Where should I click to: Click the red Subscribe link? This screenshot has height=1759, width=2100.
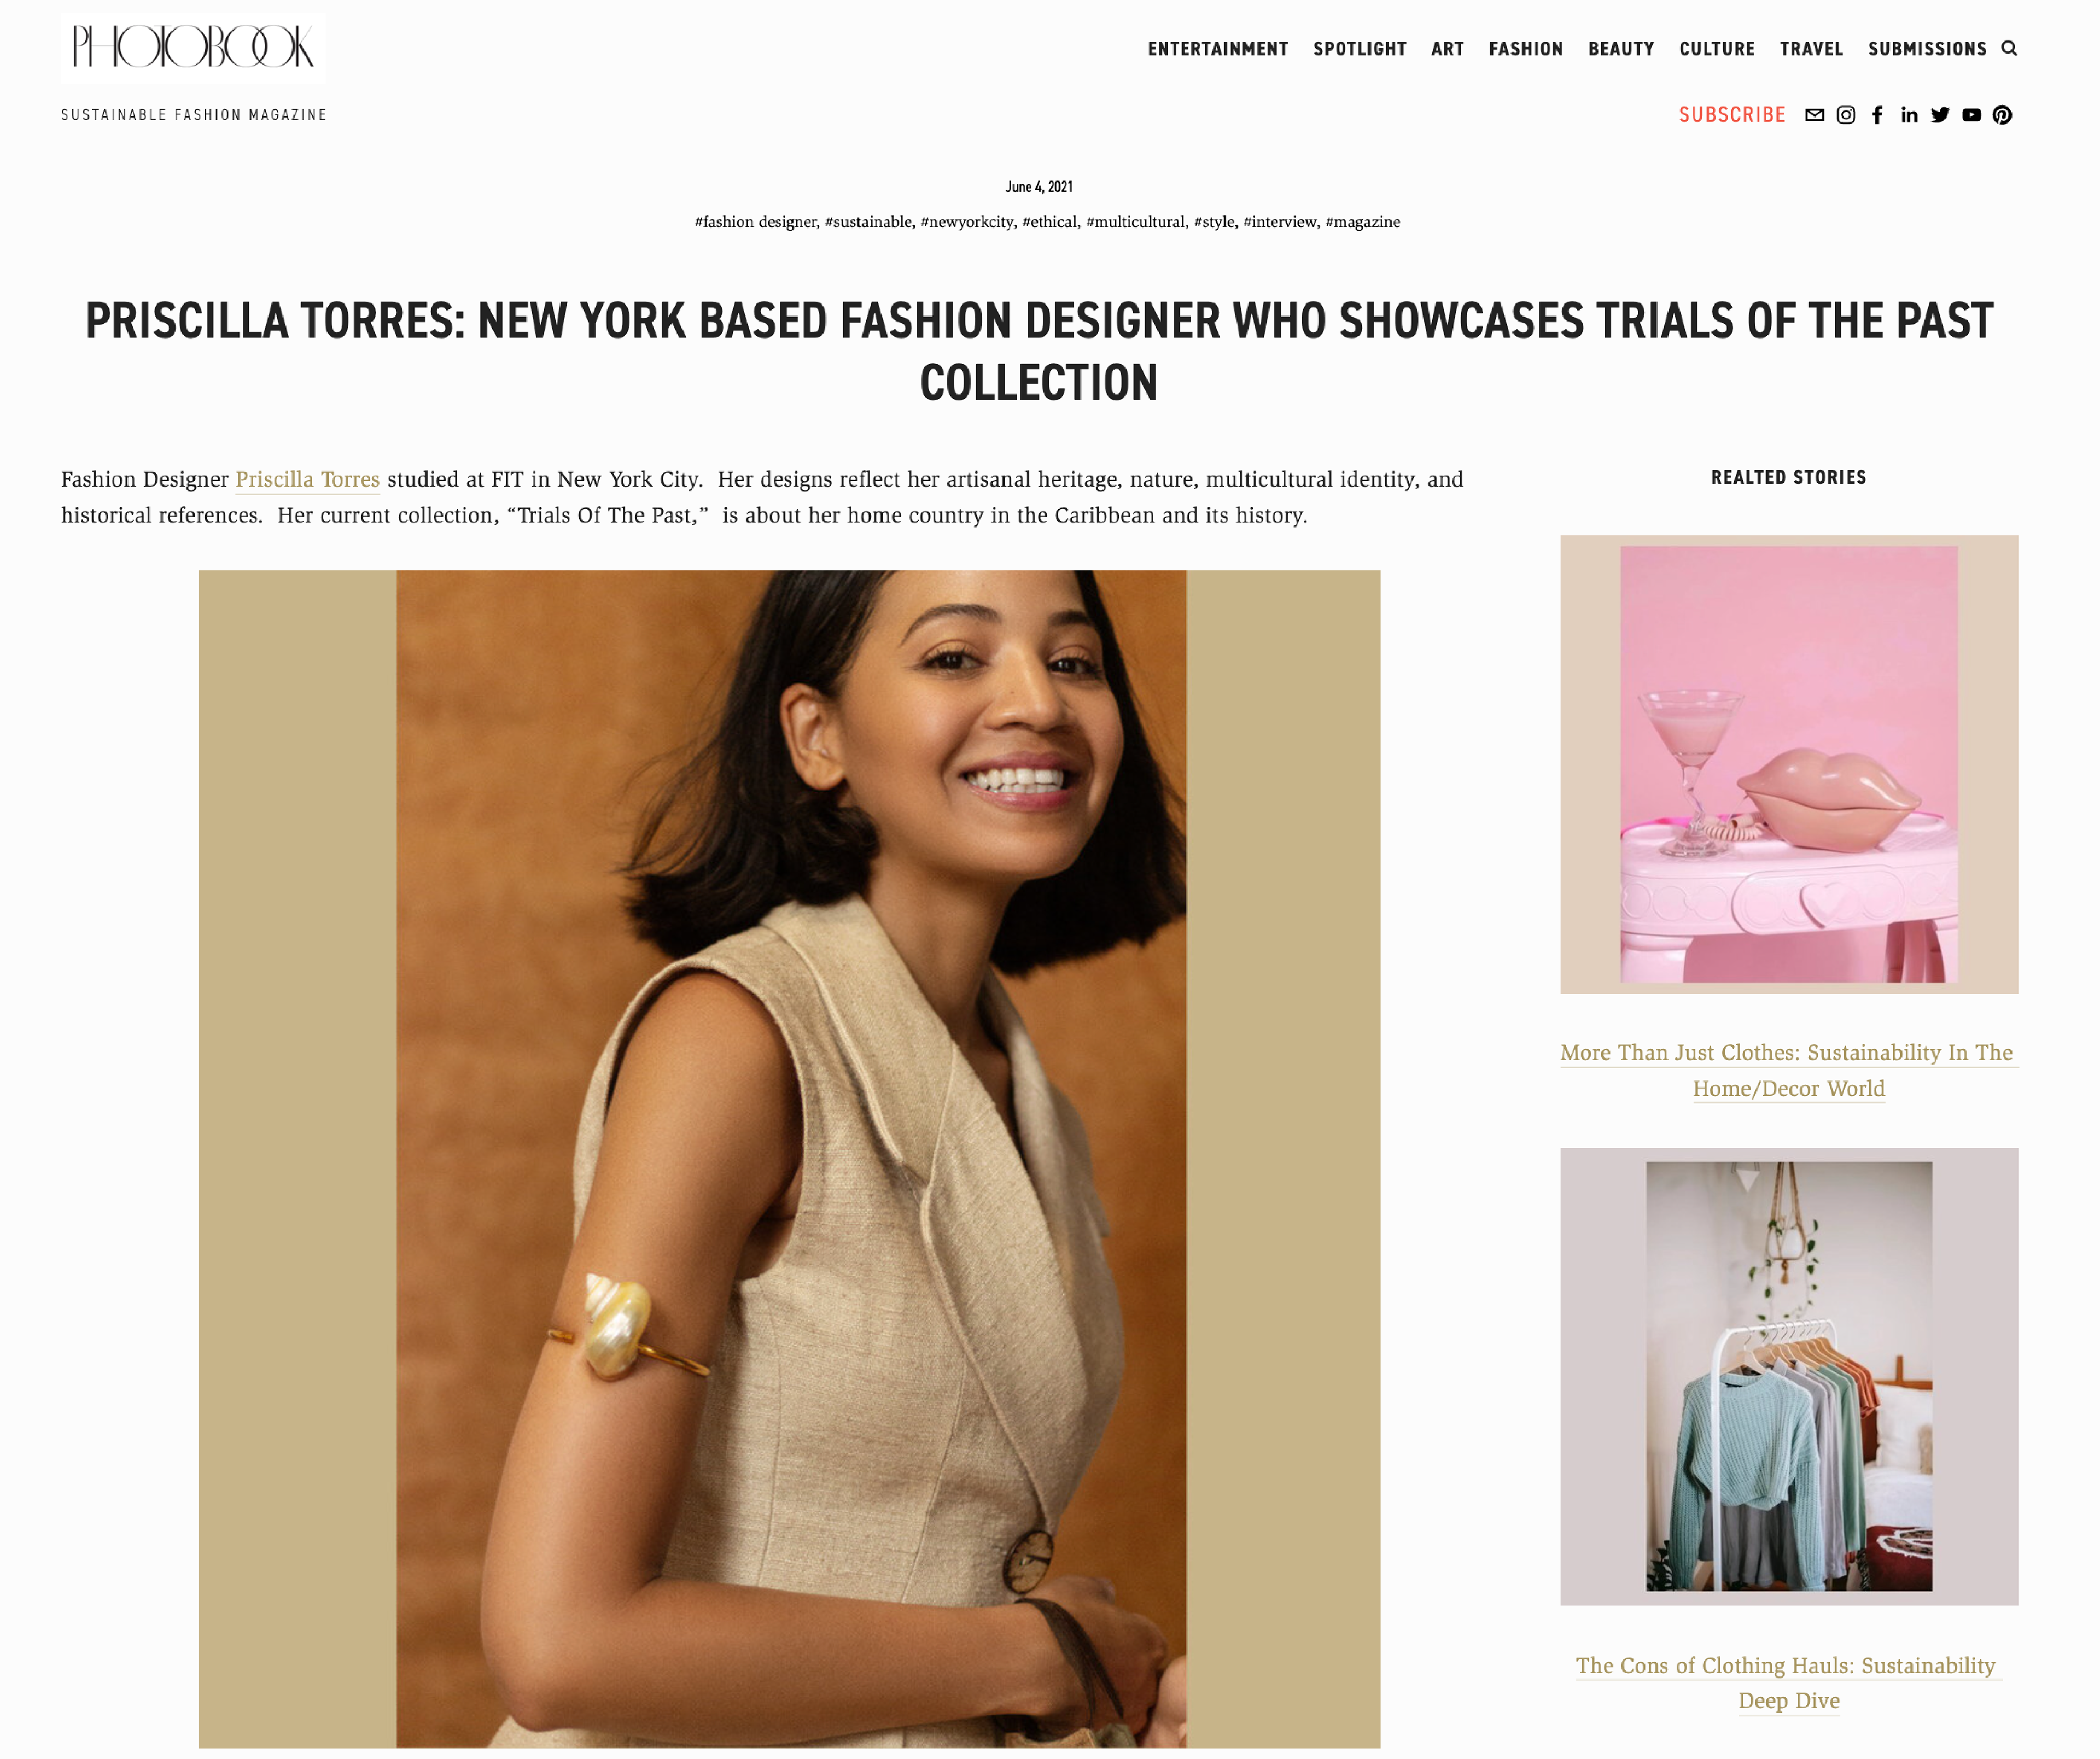pos(1732,115)
